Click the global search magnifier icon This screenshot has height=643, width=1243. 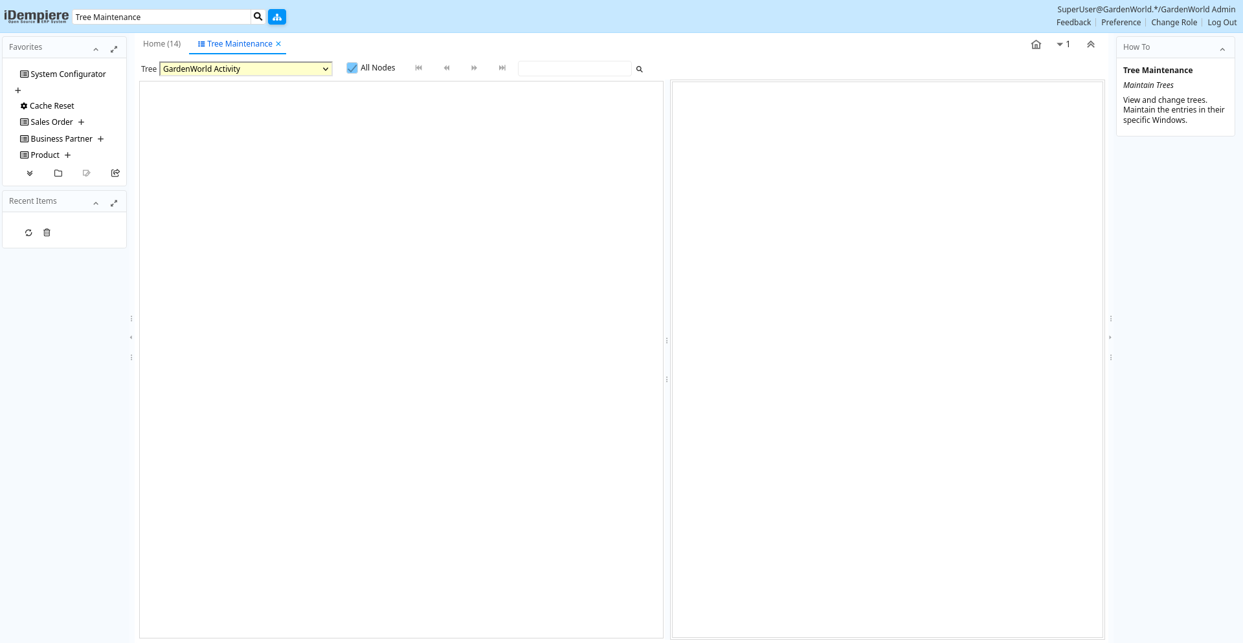click(258, 17)
